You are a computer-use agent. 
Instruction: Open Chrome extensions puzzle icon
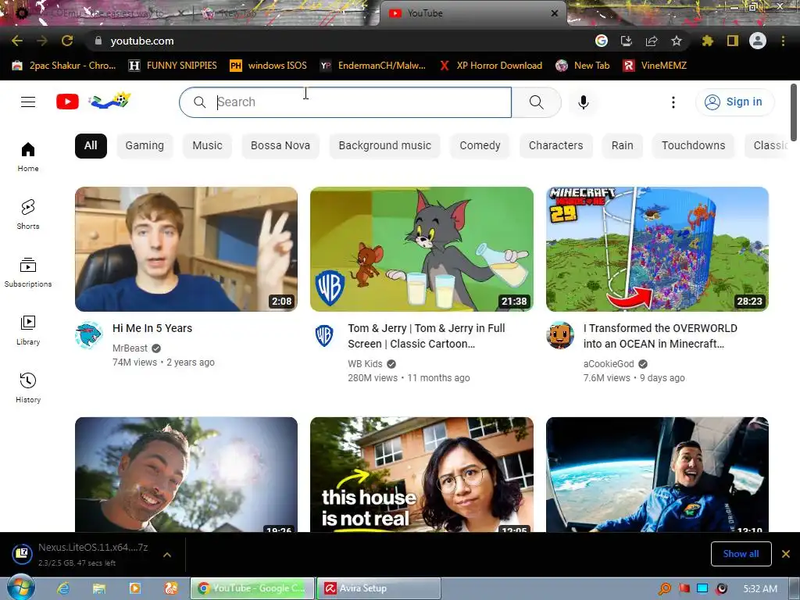pyautogui.click(x=707, y=41)
